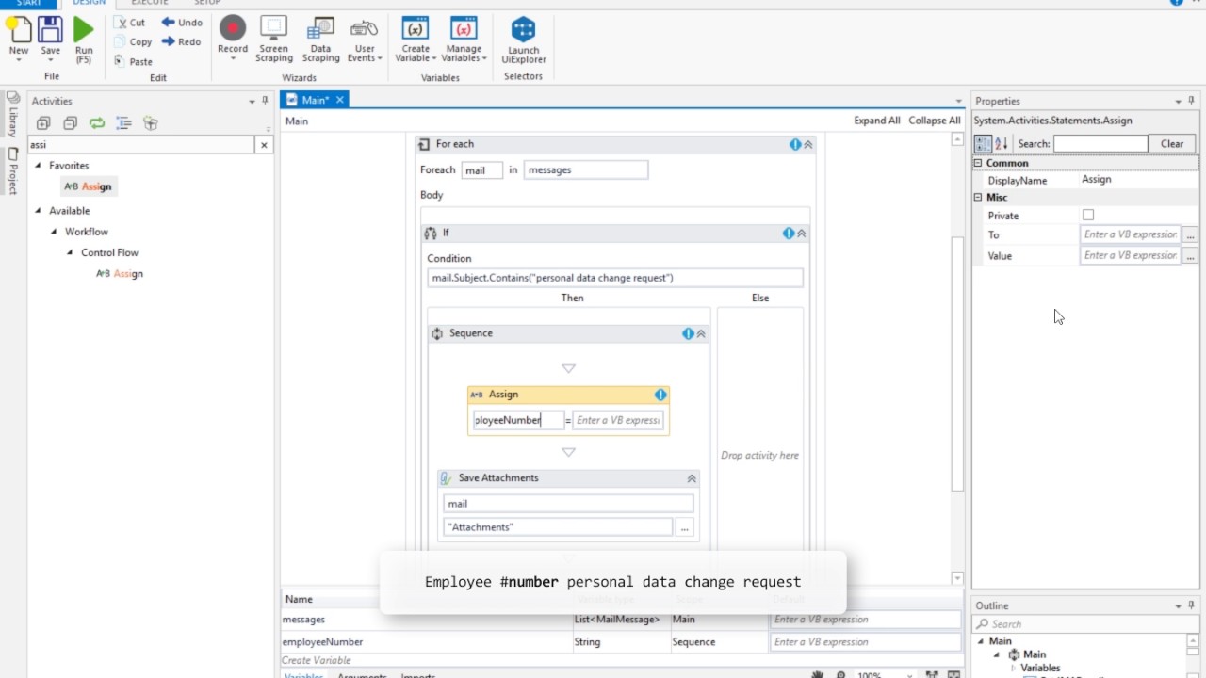Browse folder button next to "Attachments"
Screen dimensions: 1206x678
pos(685,527)
